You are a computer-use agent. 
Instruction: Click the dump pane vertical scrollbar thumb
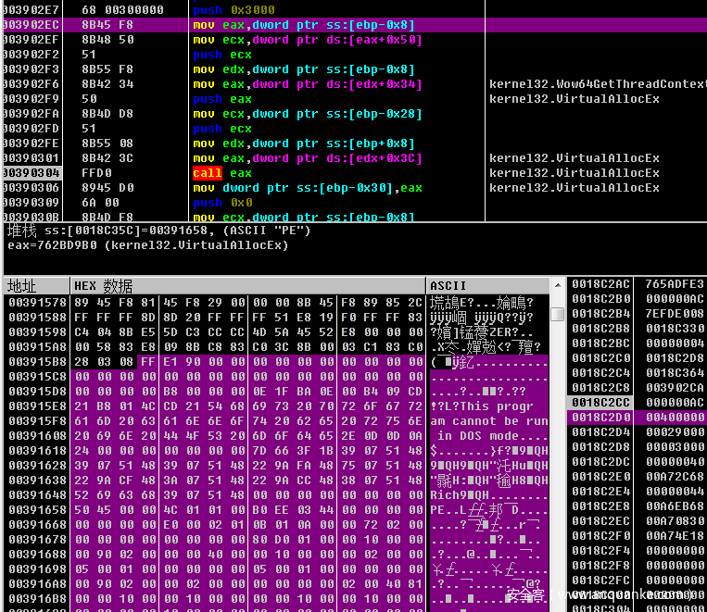click(x=557, y=315)
